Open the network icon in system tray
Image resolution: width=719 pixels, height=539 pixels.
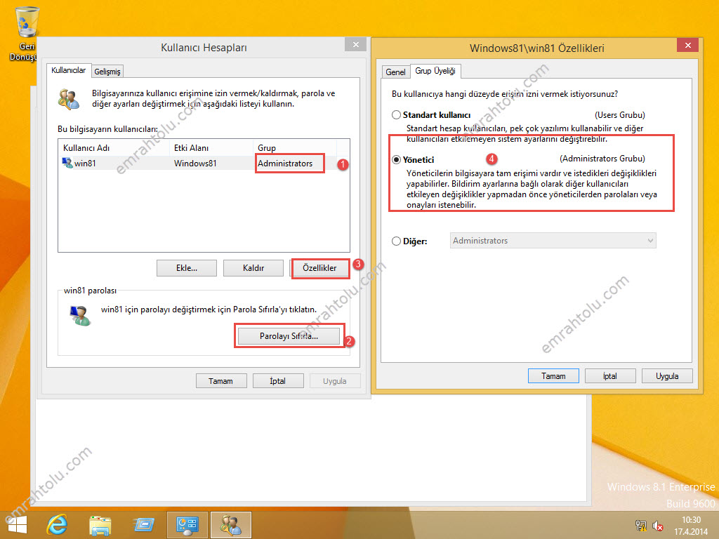tap(640, 526)
